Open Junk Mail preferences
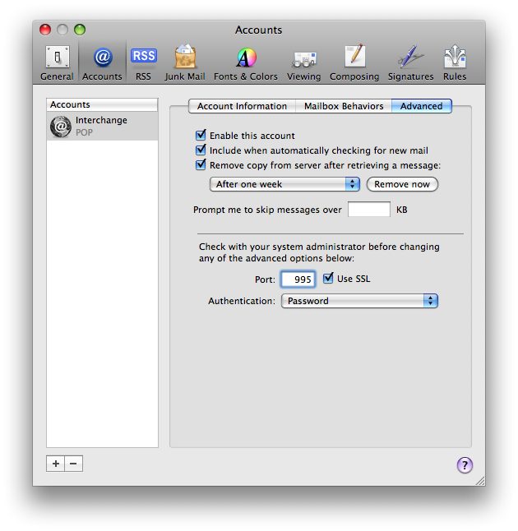 pyautogui.click(x=185, y=62)
